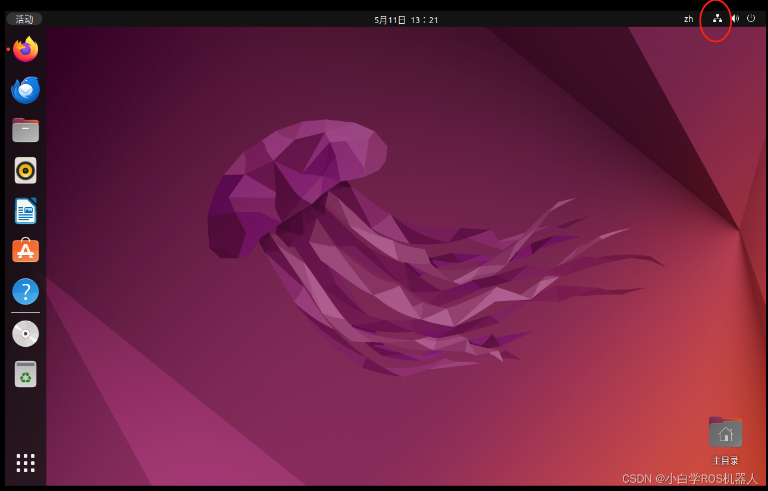Open the Trash in the dock
This screenshot has width=768, height=491.
click(x=26, y=374)
